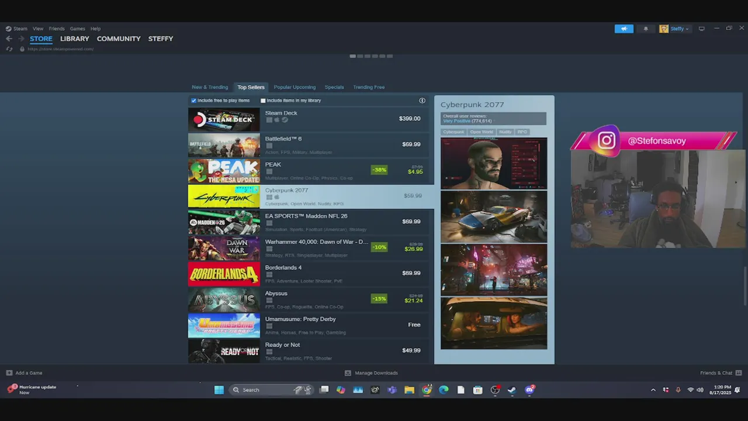
Task: Open the volume tray icon
Action: point(700,390)
